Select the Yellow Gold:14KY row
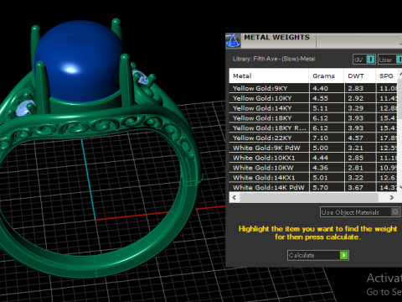The width and height of the screenshot is (402, 302). tap(313, 108)
